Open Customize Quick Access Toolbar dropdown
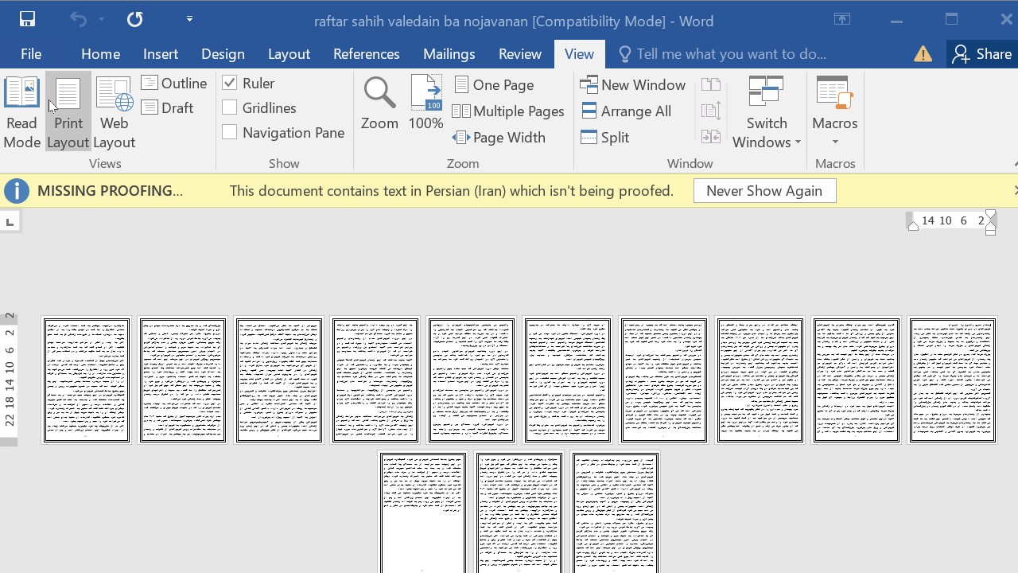Viewport: 1018px width, 573px height. coord(189,19)
